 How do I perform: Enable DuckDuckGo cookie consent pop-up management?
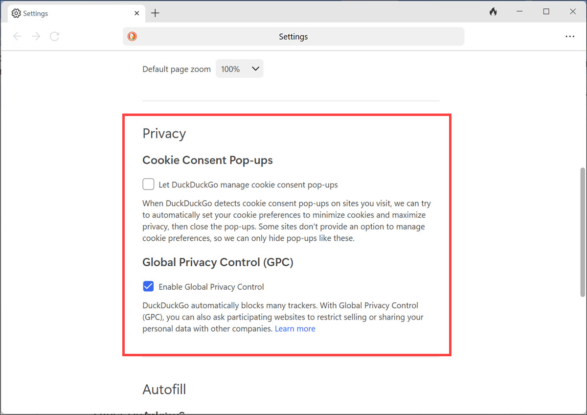pyautogui.click(x=148, y=184)
